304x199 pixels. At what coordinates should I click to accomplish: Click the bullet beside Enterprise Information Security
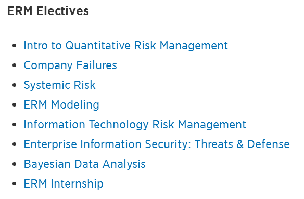15,144
